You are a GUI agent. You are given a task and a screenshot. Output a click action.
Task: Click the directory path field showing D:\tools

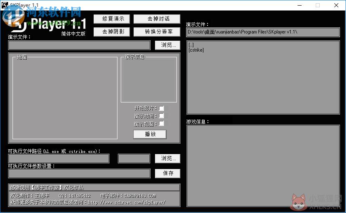263,32
